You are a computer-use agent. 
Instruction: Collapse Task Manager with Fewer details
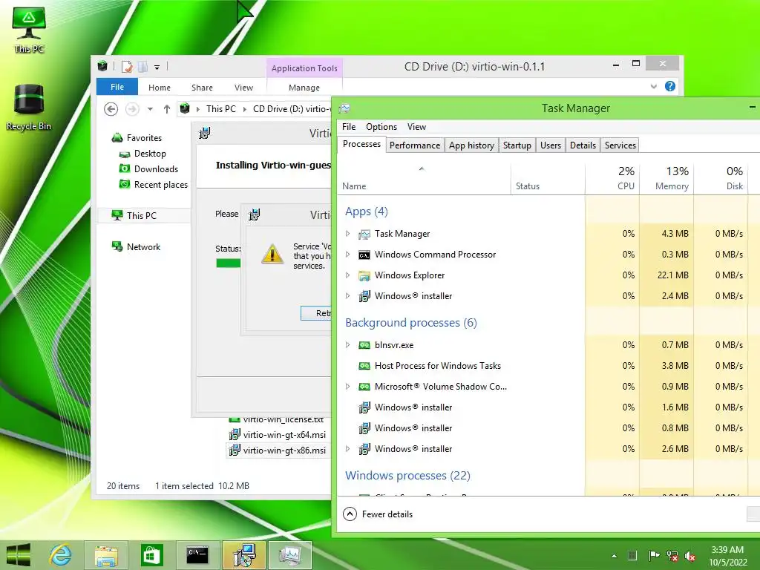point(378,514)
